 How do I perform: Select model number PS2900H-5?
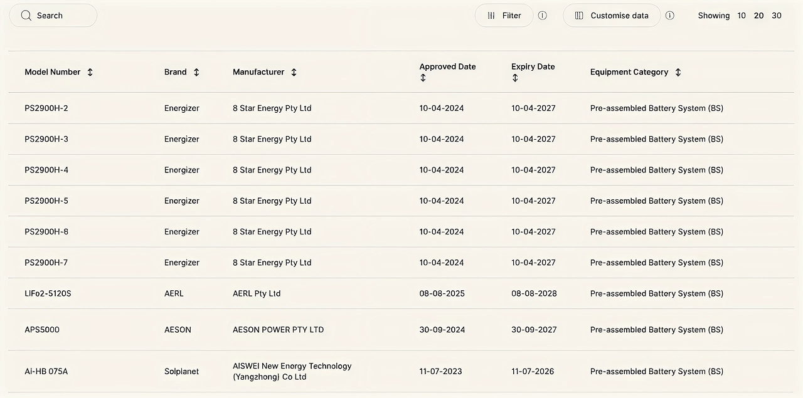tap(46, 201)
